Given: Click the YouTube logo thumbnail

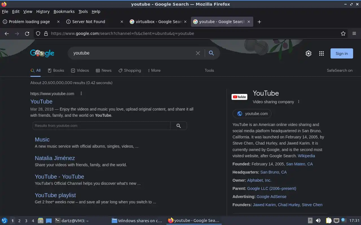Looking at the screenshot, I should (239, 97).
